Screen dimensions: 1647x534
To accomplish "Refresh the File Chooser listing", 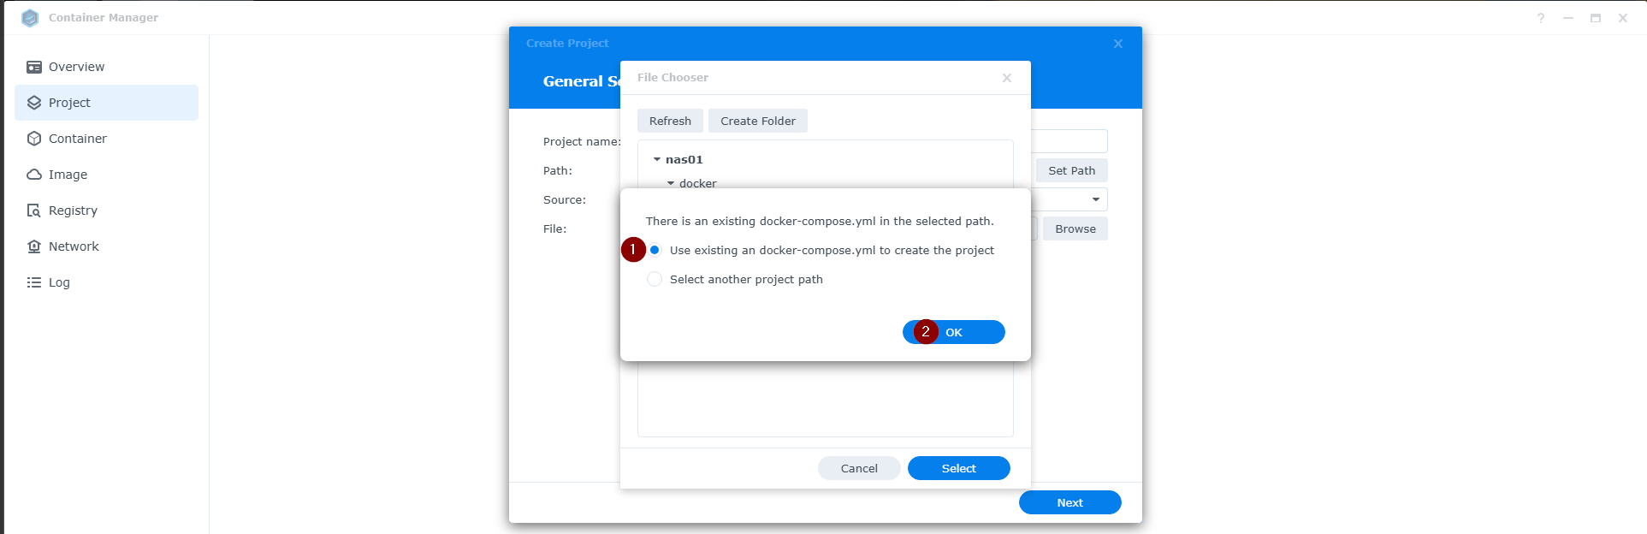I will (x=670, y=121).
